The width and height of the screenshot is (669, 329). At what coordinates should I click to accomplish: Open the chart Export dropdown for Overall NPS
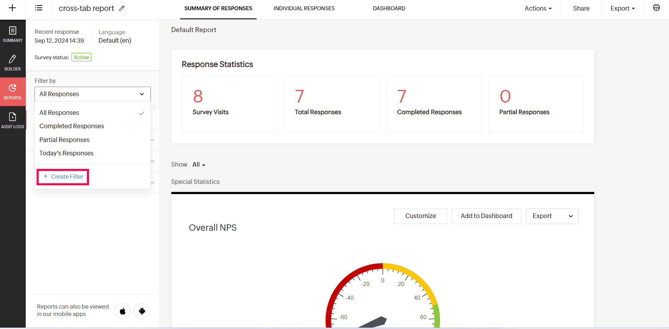pyautogui.click(x=552, y=216)
